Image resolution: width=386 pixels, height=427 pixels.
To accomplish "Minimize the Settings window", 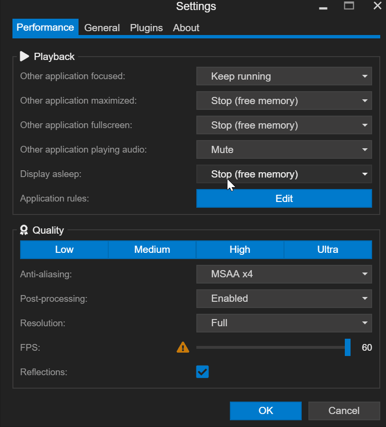I will pos(324,7).
